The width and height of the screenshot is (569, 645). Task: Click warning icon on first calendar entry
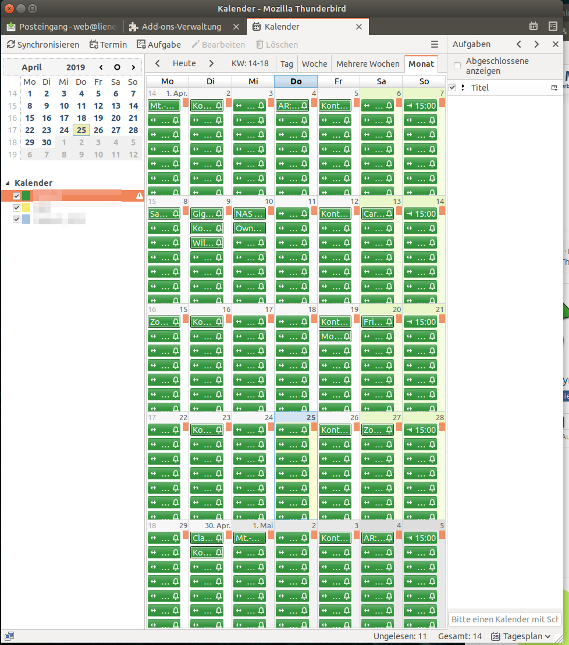(x=139, y=196)
